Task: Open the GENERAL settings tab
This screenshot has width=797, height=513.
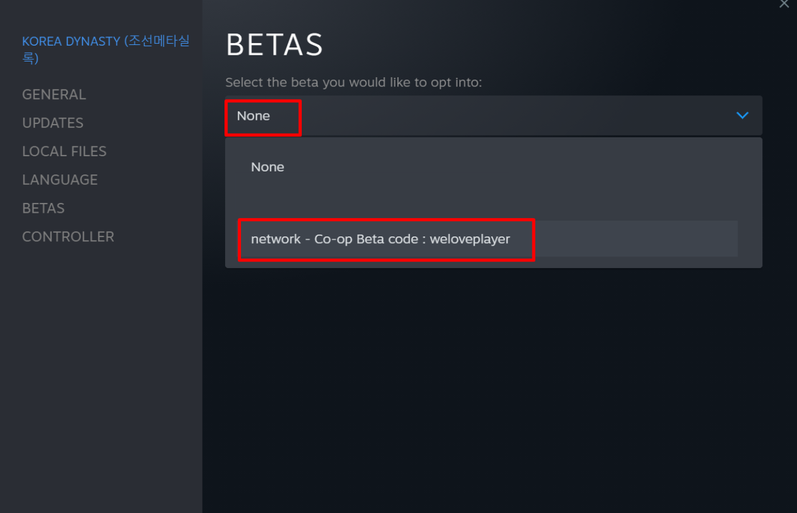Action: [x=54, y=95]
